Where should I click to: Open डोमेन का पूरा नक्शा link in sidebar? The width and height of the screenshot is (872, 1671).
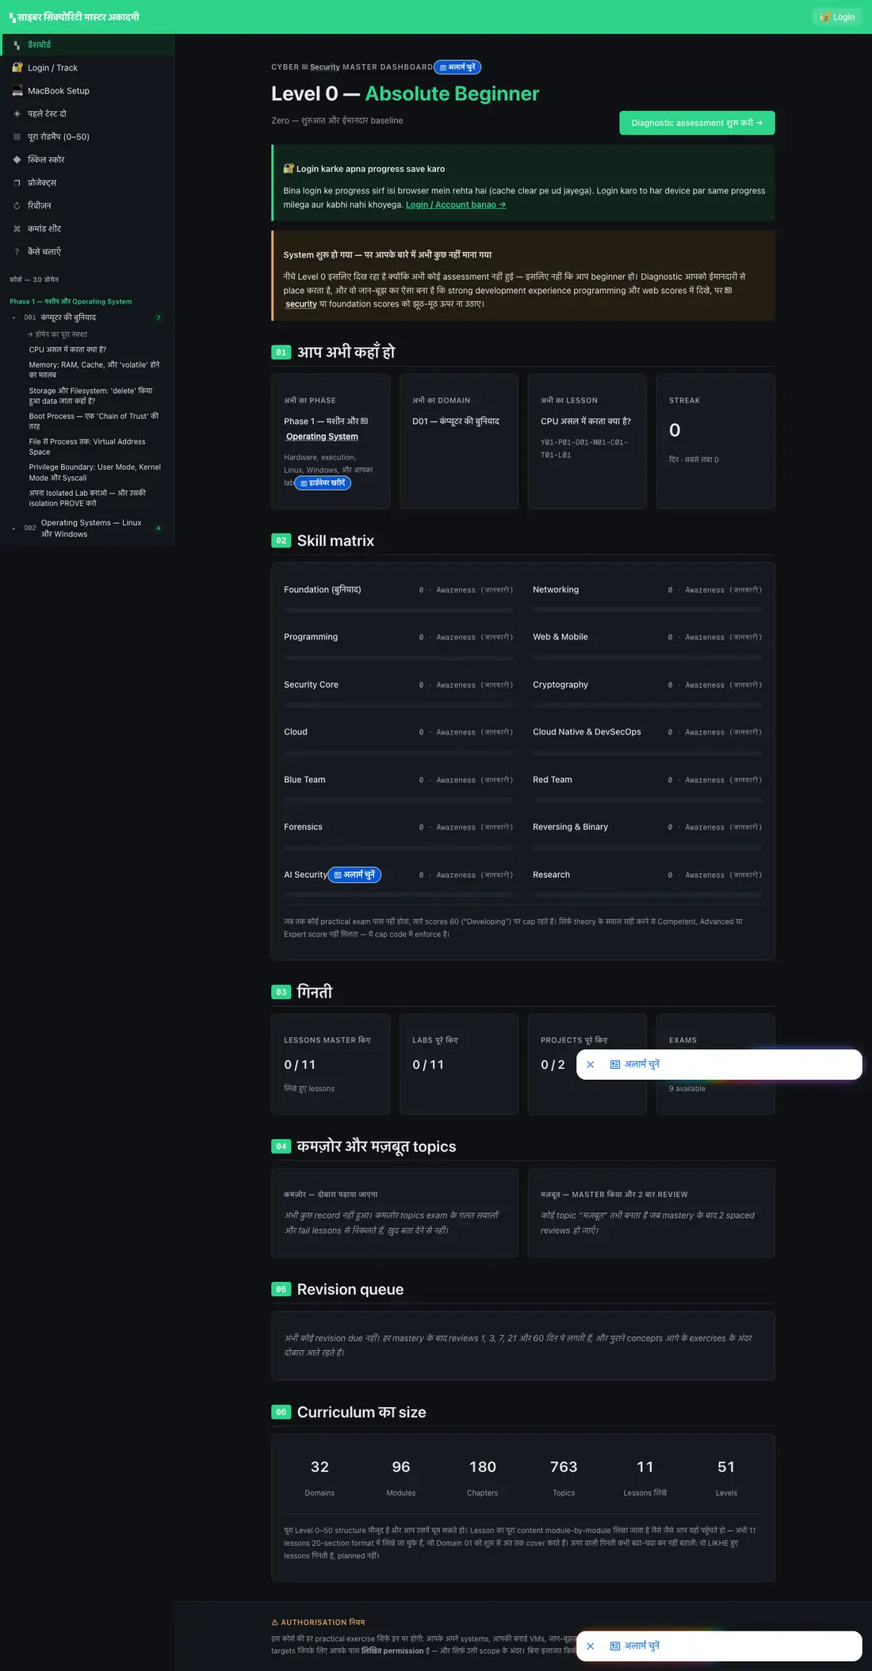57,334
